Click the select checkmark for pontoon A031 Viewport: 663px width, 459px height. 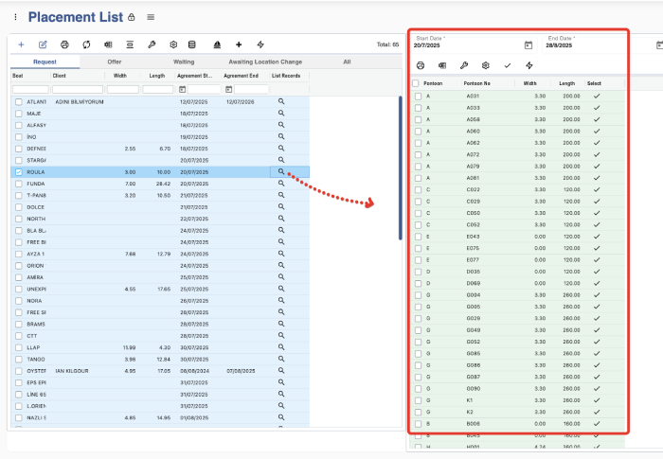pos(597,96)
